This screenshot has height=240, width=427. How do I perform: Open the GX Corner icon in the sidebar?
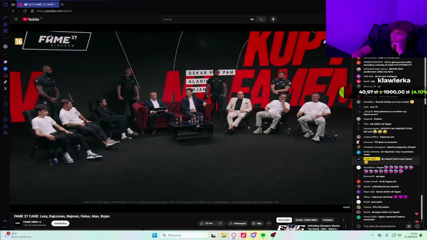point(5,221)
